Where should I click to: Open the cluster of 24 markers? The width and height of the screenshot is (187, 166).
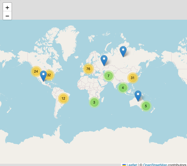(x=36, y=71)
